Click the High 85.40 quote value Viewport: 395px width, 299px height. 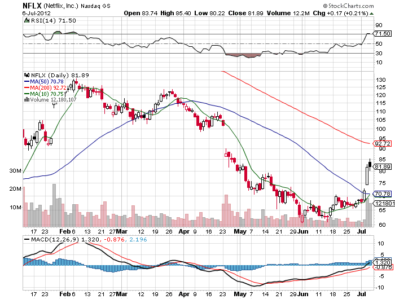[175, 13]
